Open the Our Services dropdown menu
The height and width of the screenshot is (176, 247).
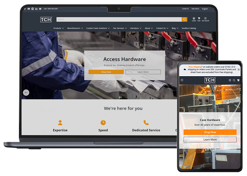120,28
